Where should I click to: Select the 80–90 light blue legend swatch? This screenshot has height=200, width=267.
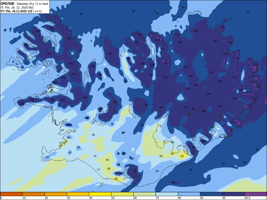pos(189,194)
